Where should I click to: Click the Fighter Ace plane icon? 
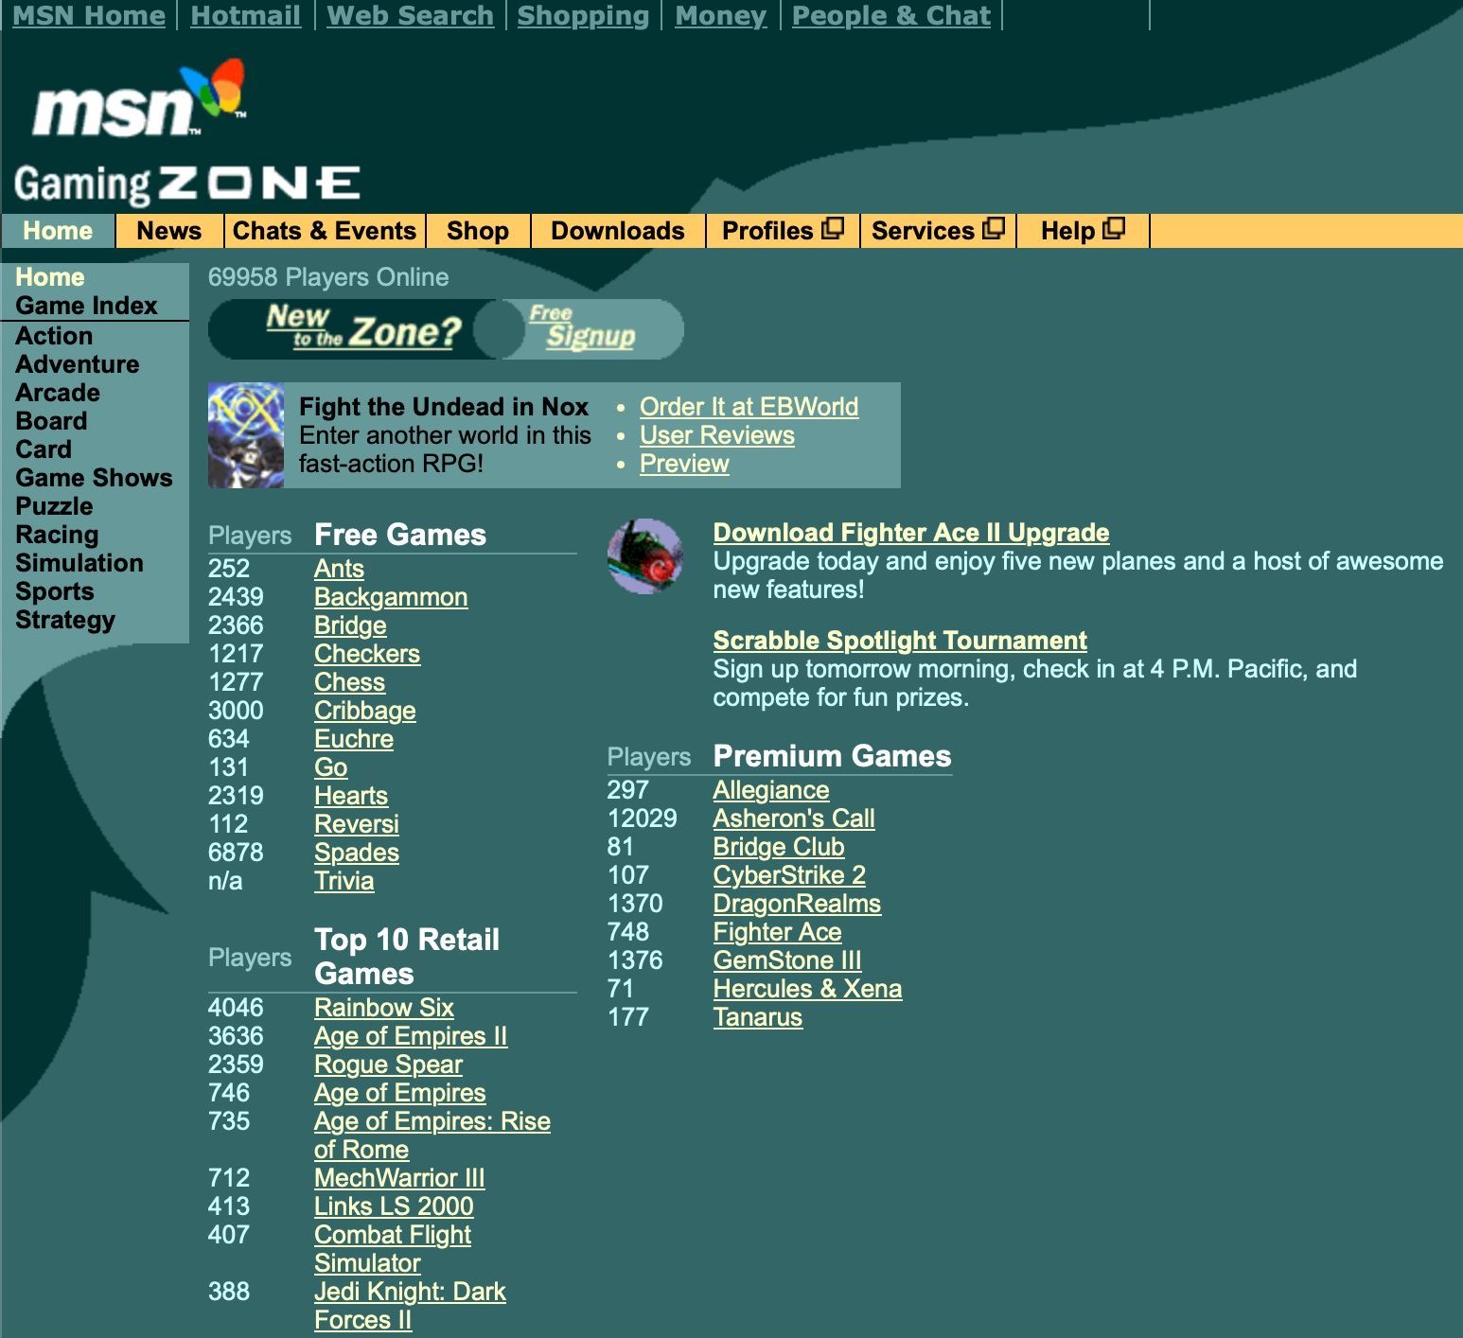[645, 556]
